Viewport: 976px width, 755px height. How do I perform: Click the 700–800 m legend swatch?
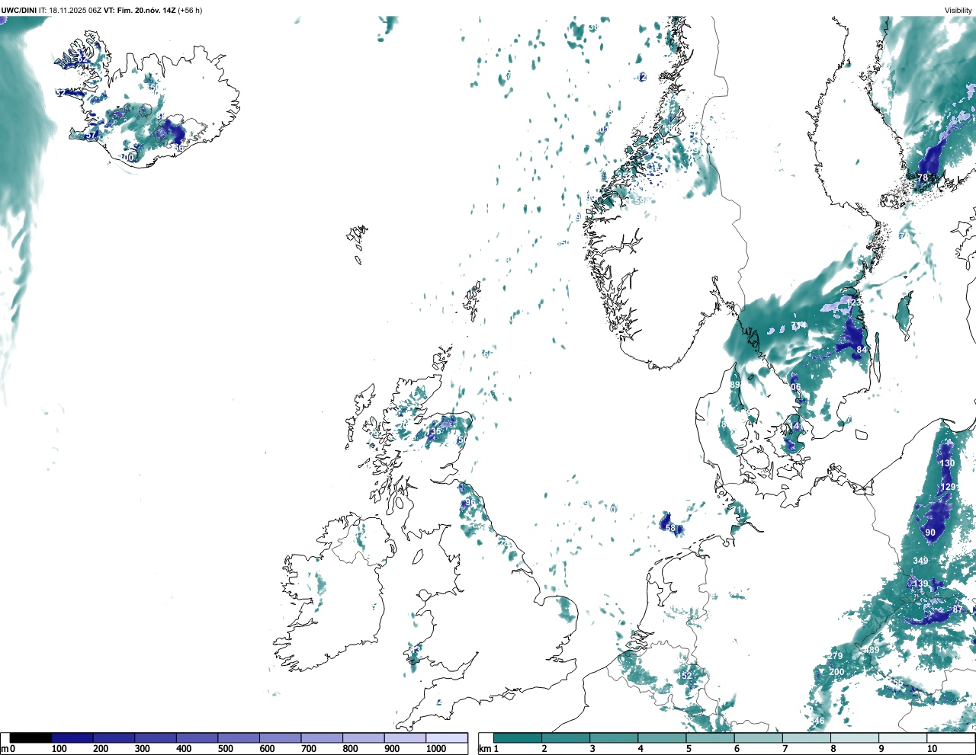pos(322,737)
